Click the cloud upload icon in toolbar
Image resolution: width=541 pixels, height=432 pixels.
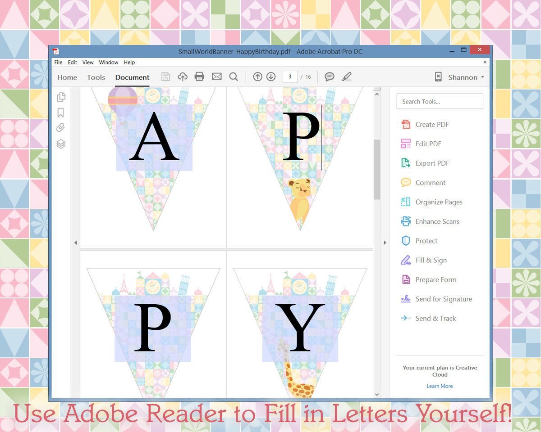[183, 77]
